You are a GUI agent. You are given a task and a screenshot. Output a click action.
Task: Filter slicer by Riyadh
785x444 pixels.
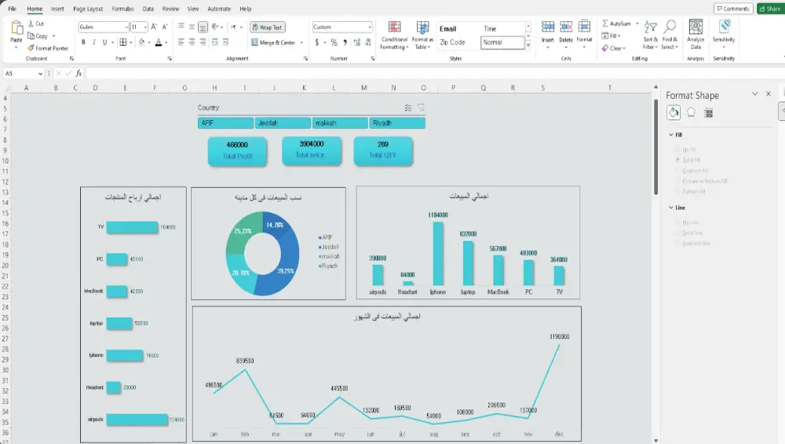(397, 123)
